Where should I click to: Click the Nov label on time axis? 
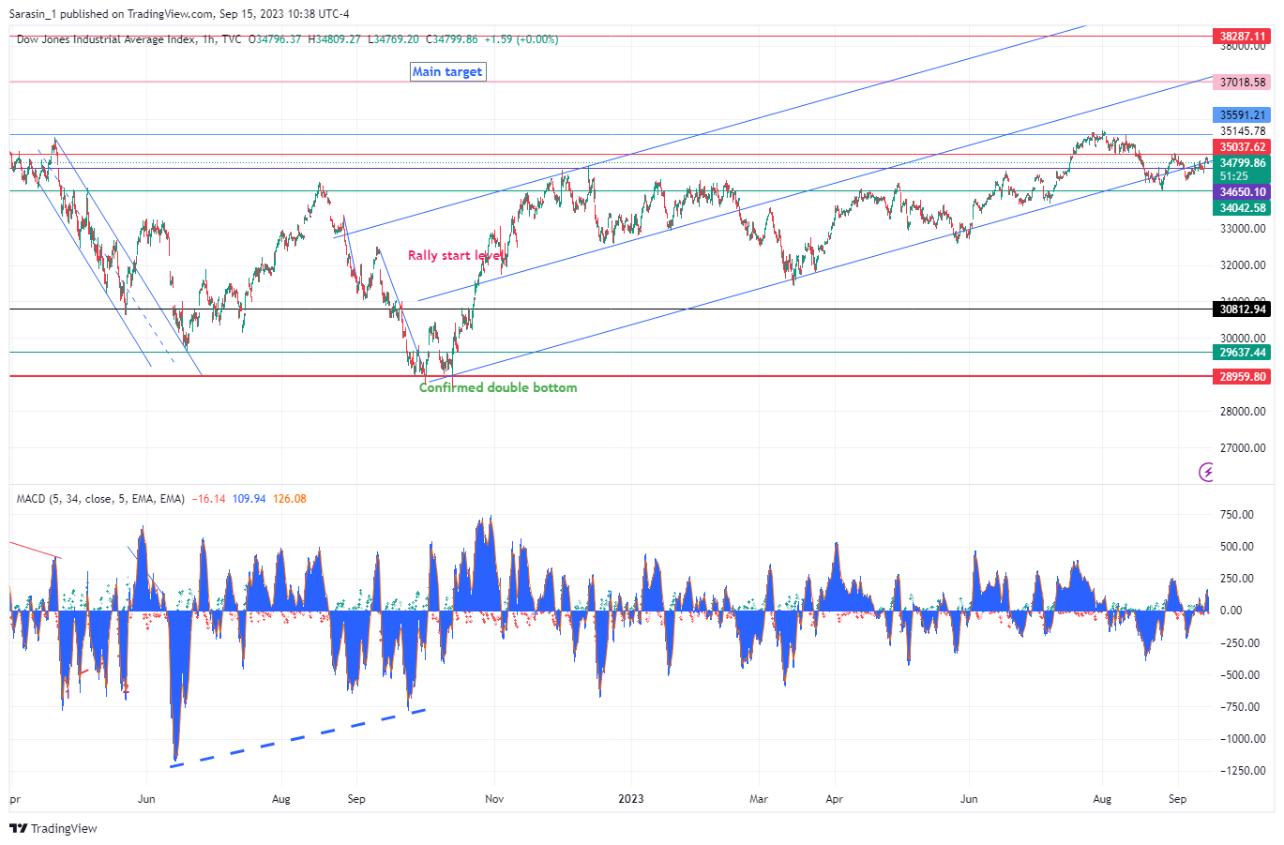click(494, 799)
